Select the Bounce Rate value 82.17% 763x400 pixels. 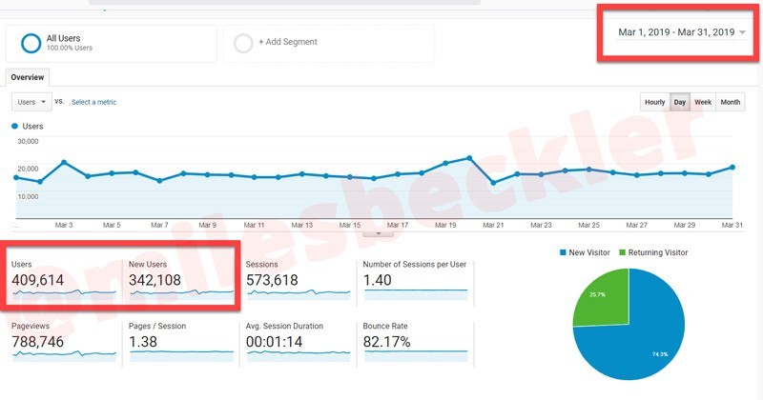[x=387, y=342]
